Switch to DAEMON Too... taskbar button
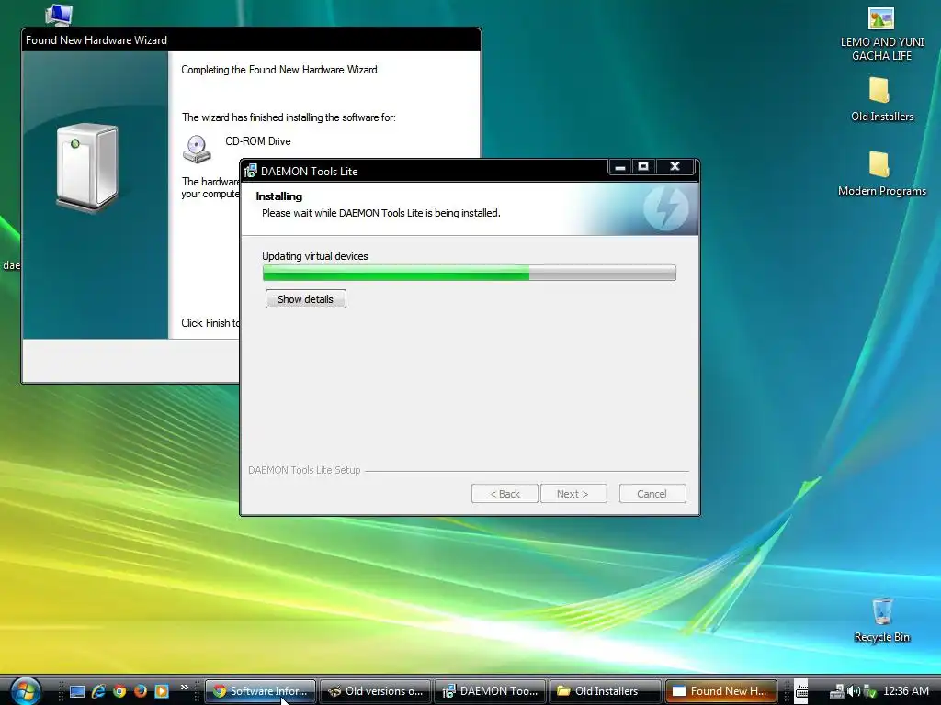 point(491,691)
